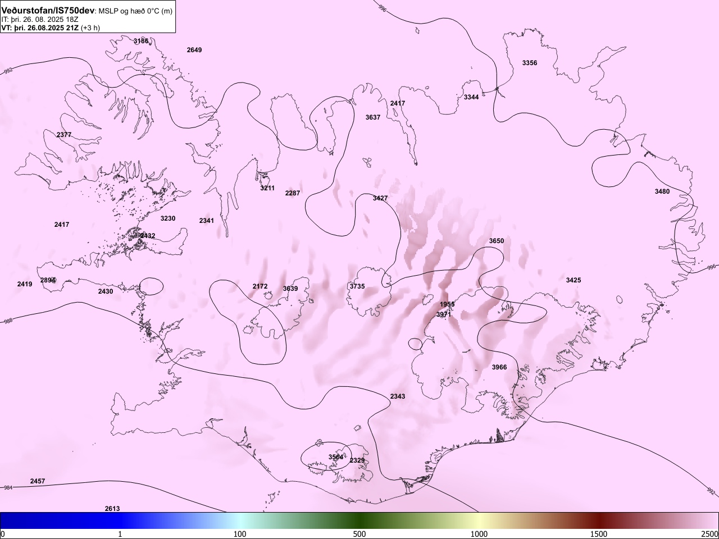Click the map title Veðurstofan/IS750dev
Viewport: 719px width, 539px height.
tap(48, 11)
